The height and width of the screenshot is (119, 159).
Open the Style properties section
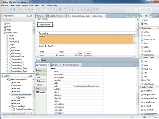(41, 74)
